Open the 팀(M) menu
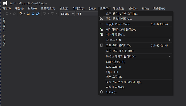186x106 pixels. [x=92, y=8]
